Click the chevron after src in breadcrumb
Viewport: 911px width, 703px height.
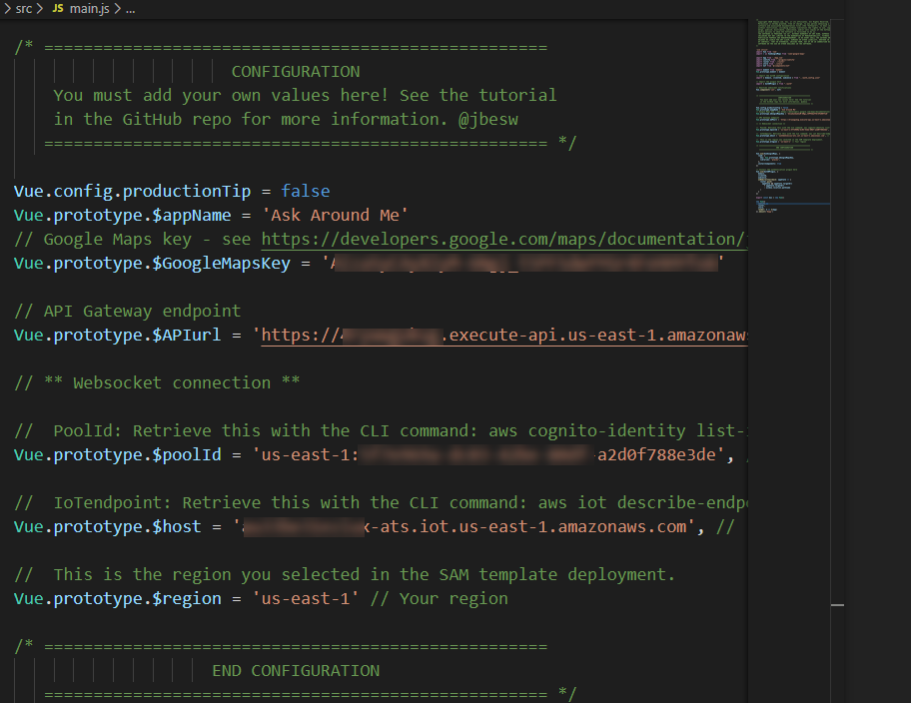point(40,9)
